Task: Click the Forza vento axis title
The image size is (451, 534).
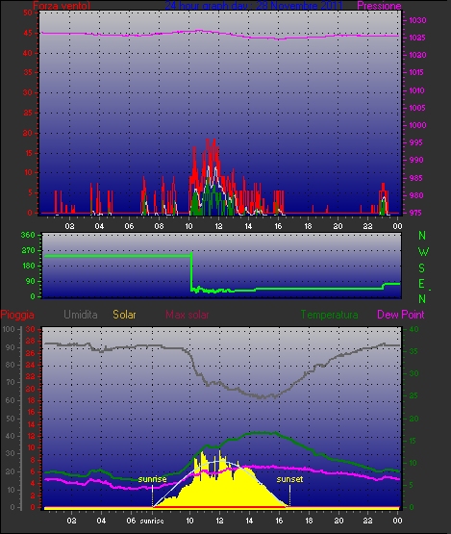Action: (62, 6)
